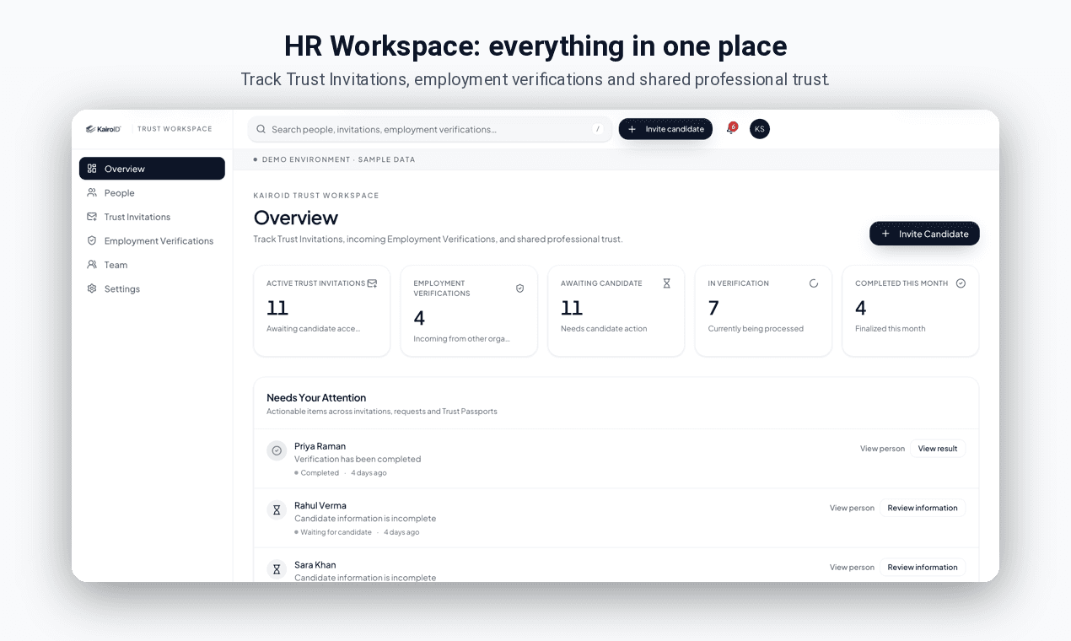
Task: Click the spinner icon on In Verification card
Action: 814,283
